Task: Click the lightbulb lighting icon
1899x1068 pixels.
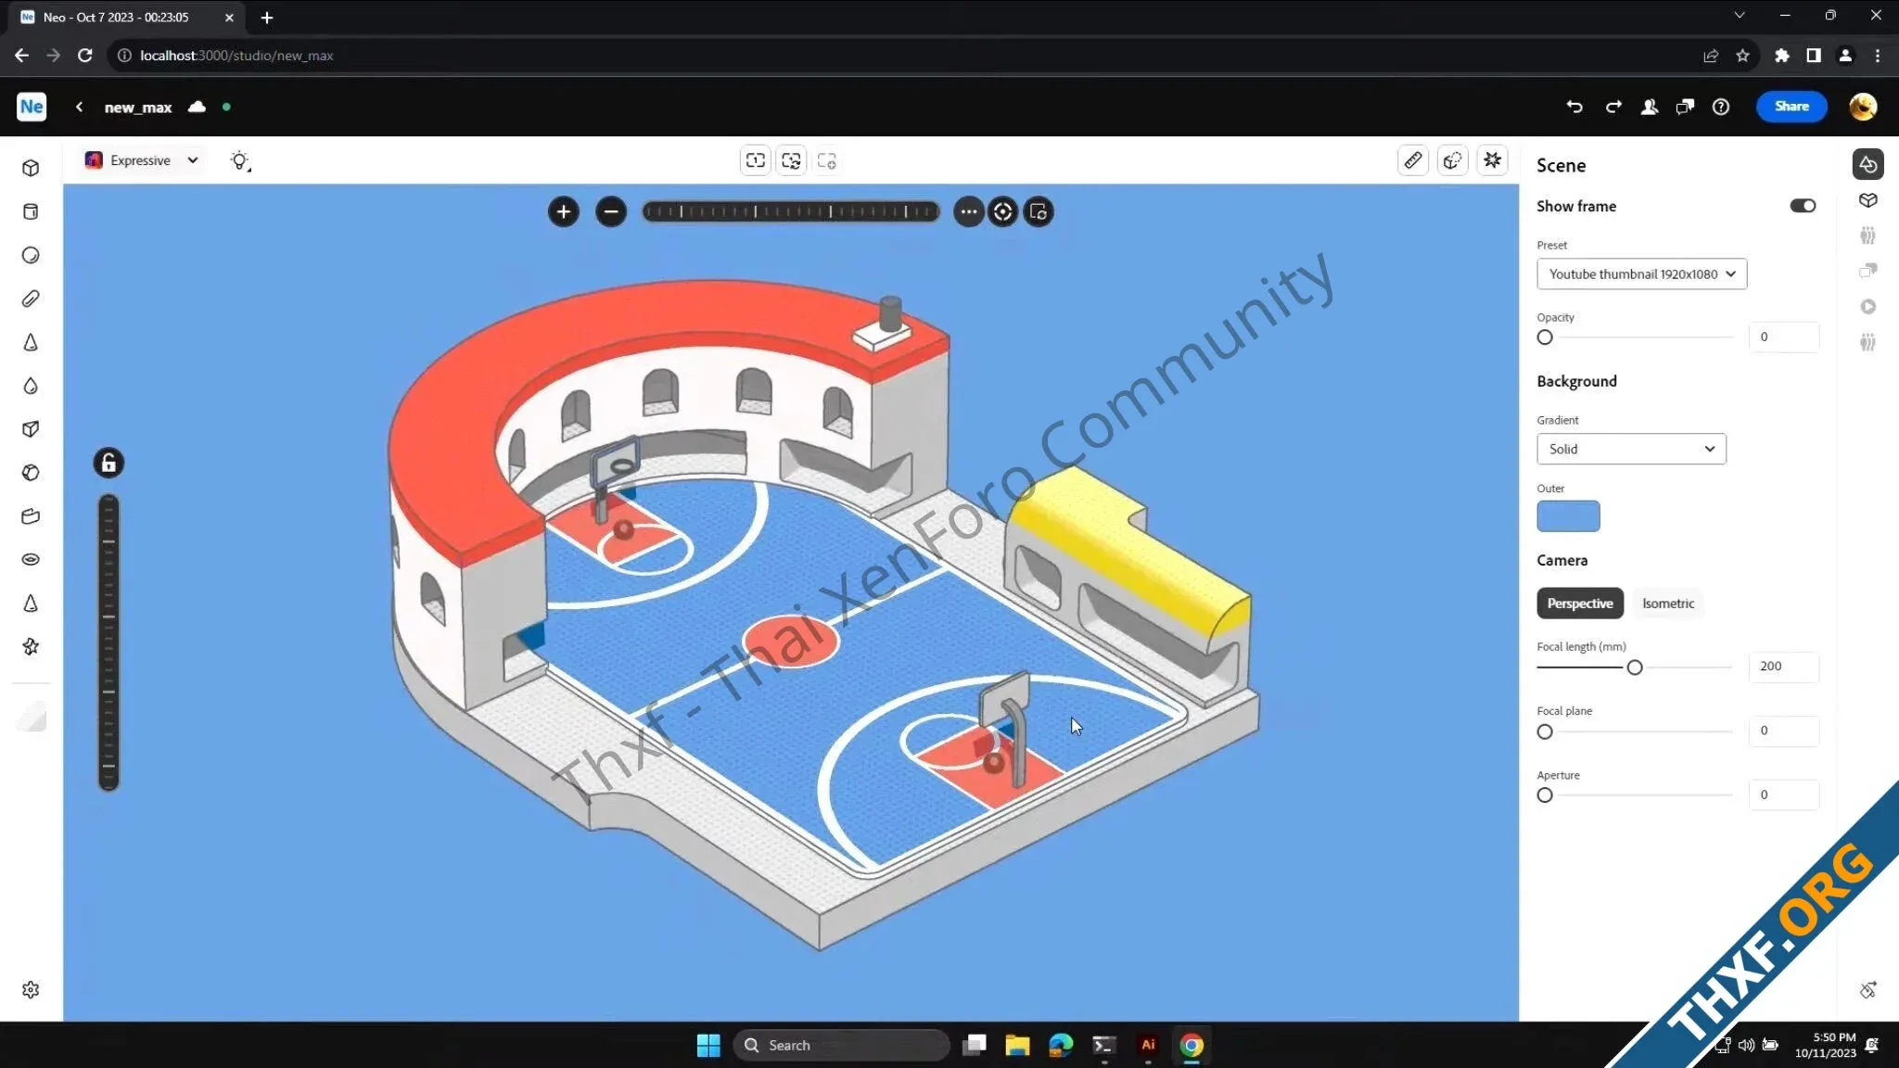Action: click(x=240, y=160)
